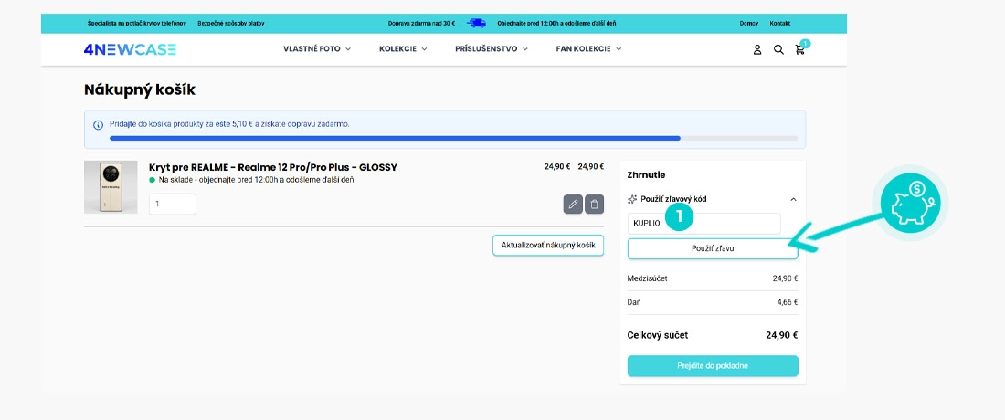Click the delivery truck icon in top bar
Viewport: 1005px width, 420px height.
(476, 23)
